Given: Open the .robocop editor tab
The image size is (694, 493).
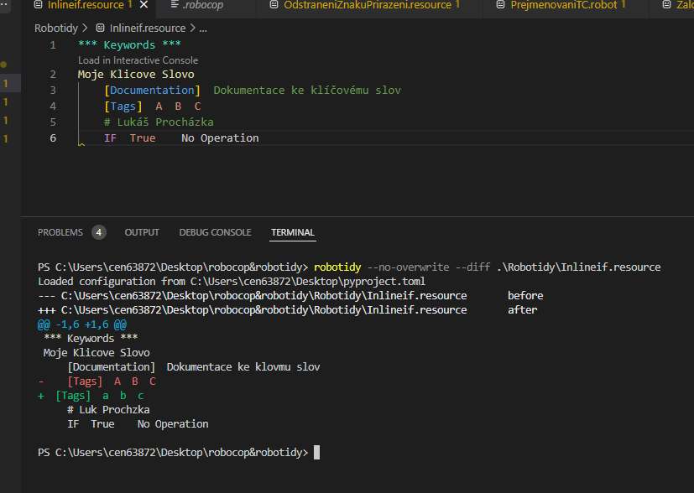Looking at the screenshot, I should click(203, 5).
